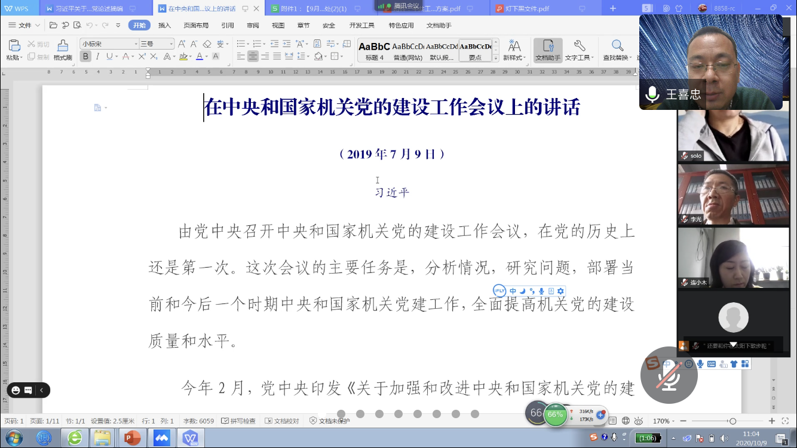
Task: Switch to the 插入 (Insert) ribbon tab
Action: 164,26
